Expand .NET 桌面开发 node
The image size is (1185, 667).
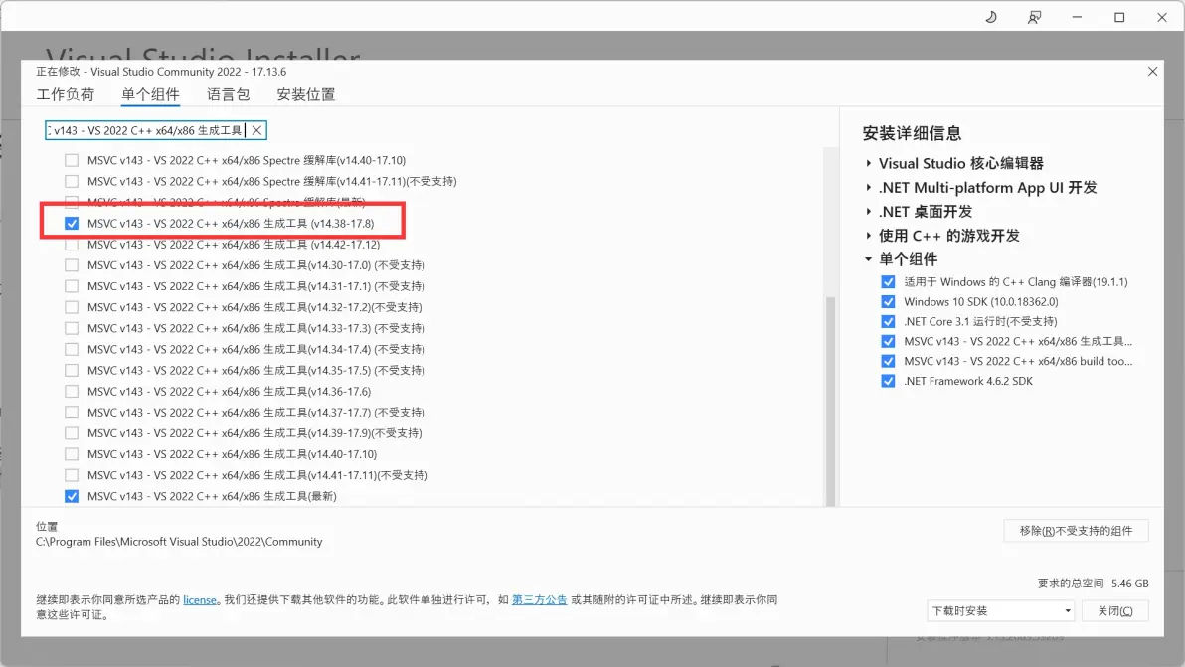[868, 212]
